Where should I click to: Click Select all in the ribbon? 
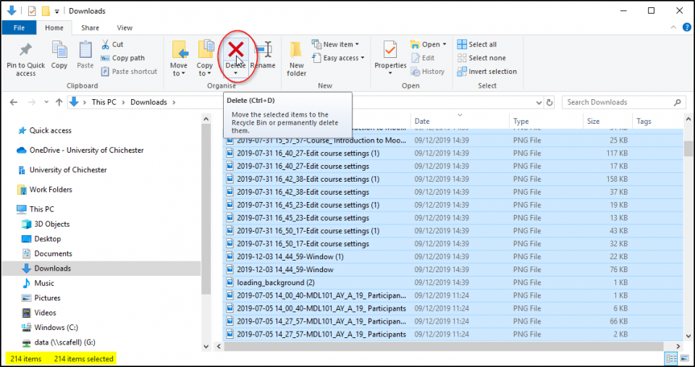(477, 44)
